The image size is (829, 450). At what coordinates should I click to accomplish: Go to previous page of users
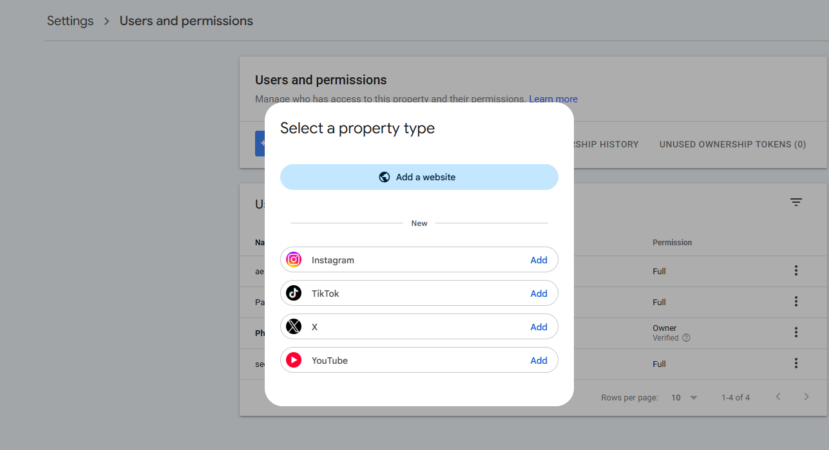tap(778, 397)
